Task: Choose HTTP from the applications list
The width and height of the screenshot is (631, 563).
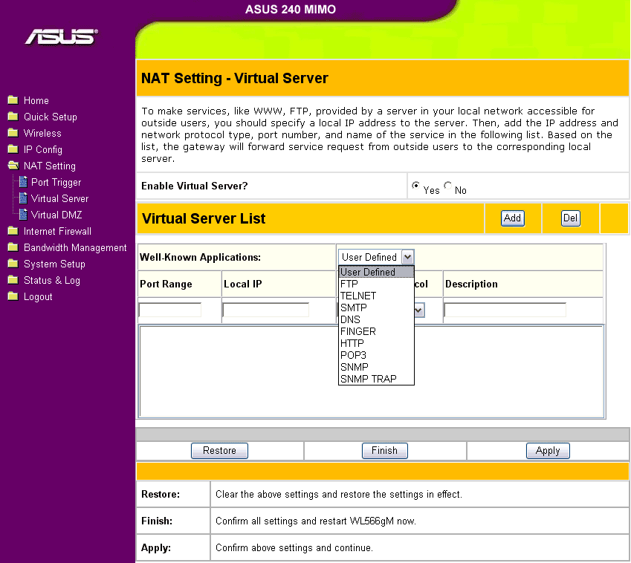Action: [376, 343]
